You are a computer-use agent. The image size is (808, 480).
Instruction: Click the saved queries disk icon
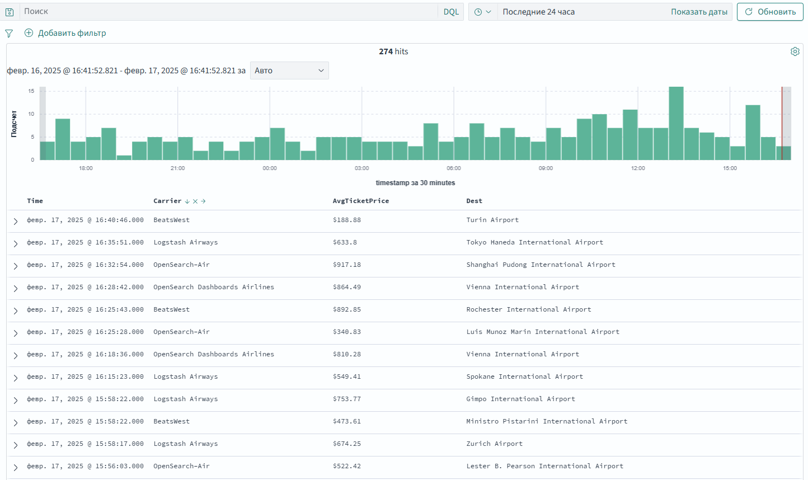click(10, 12)
